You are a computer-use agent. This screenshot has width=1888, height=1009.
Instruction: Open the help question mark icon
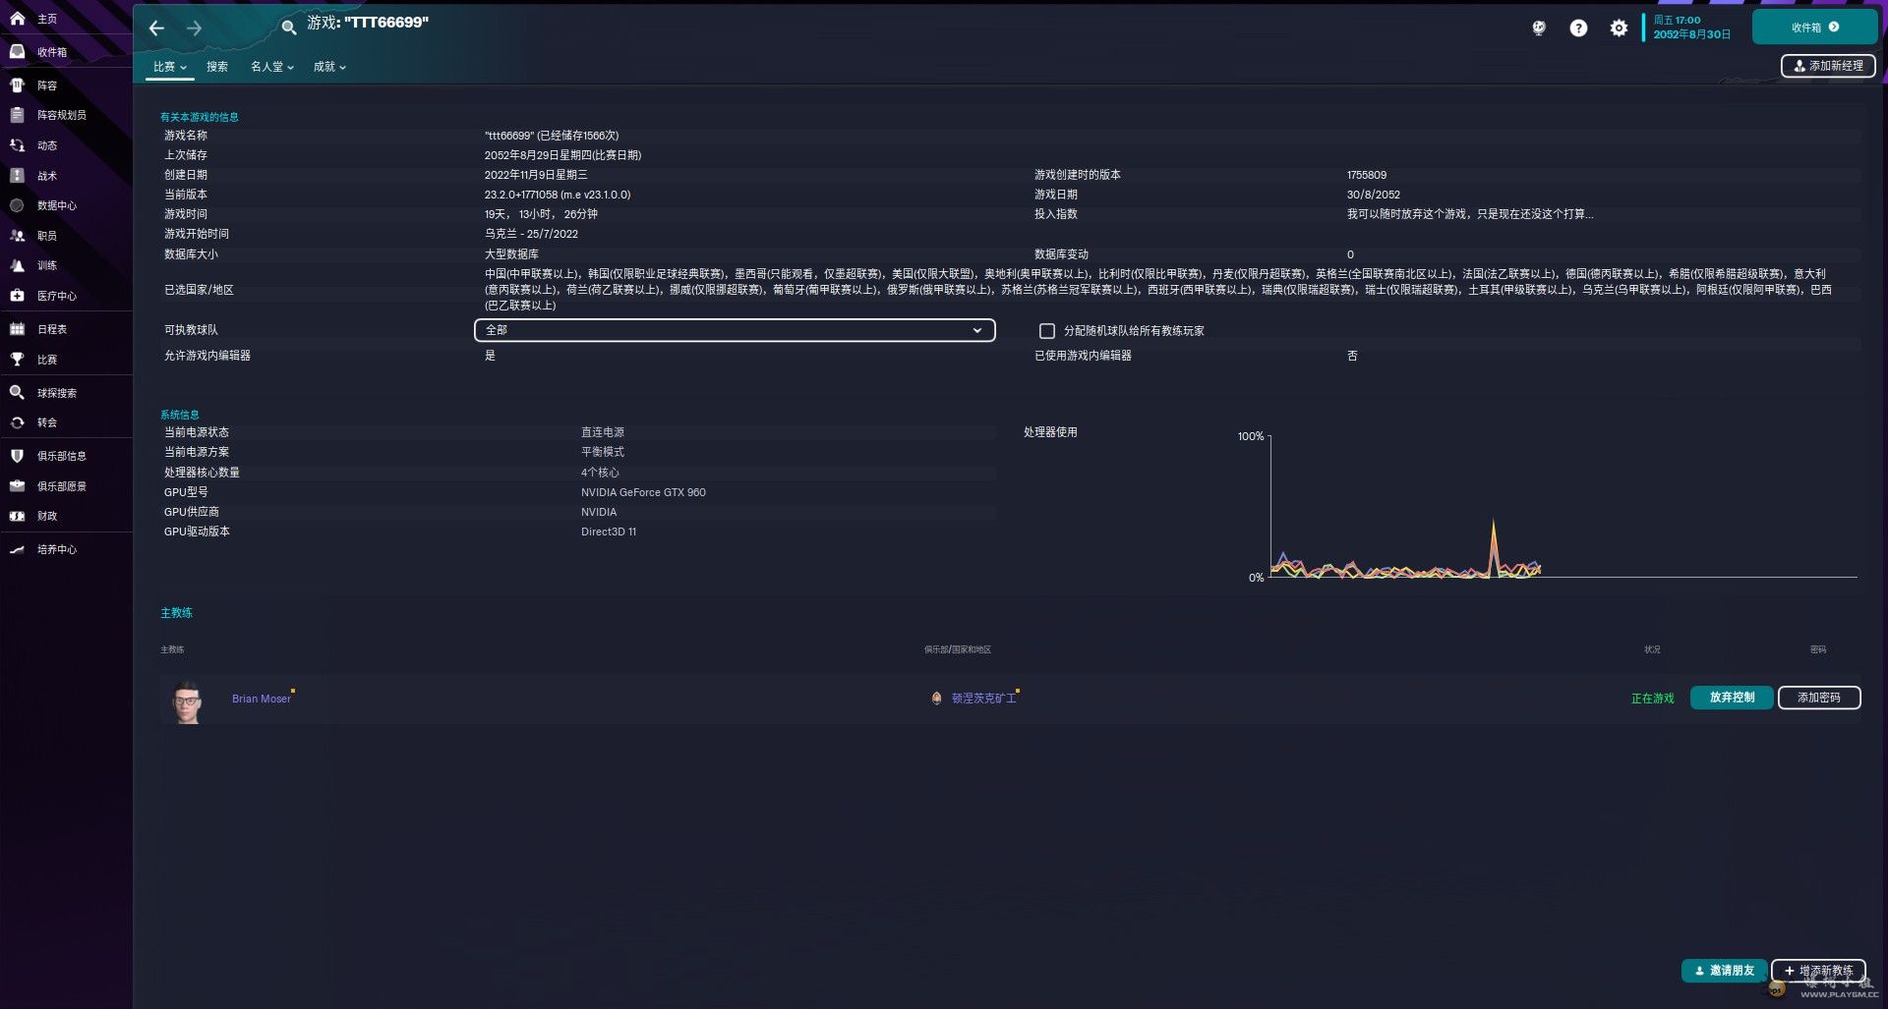tap(1578, 28)
